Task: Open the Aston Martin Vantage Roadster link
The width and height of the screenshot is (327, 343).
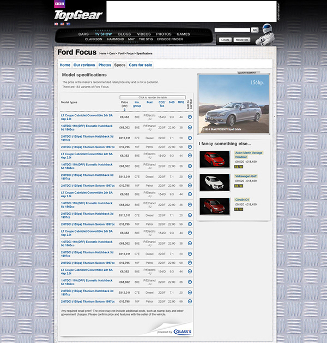Action: click(x=249, y=155)
